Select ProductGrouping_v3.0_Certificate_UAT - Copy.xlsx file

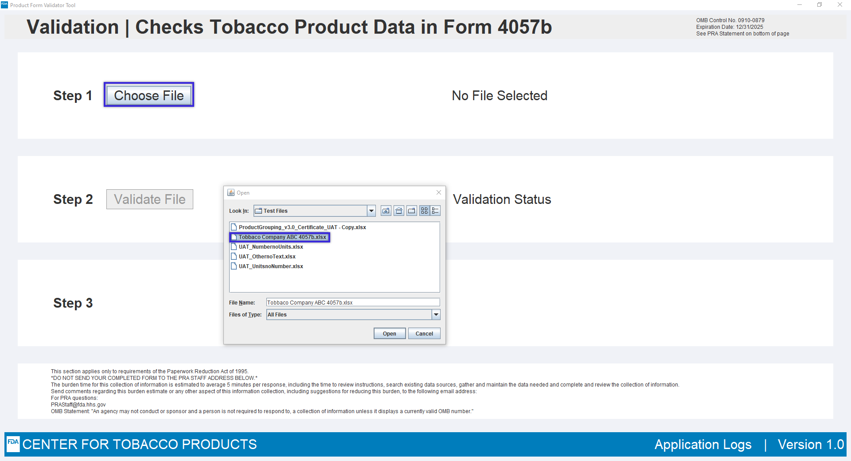(302, 227)
